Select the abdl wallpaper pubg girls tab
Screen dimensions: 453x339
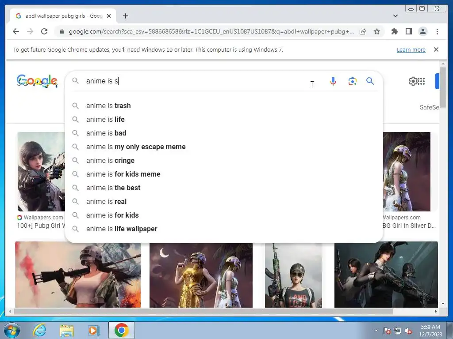point(63,16)
